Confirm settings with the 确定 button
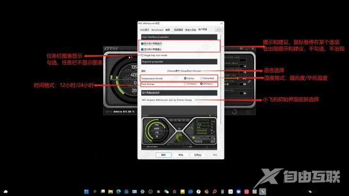349x196 pixels. [x=163, y=155]
